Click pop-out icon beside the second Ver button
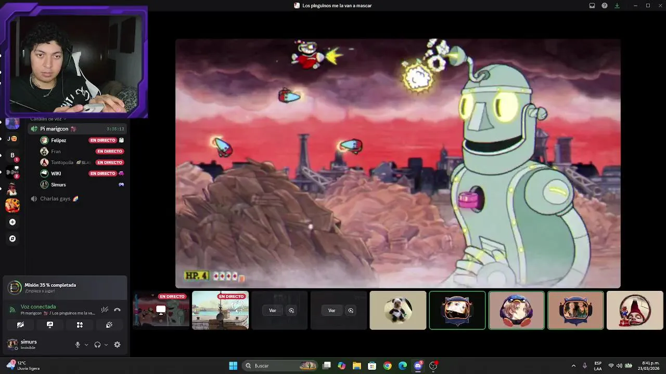The width and height of the screenshot is (666, 374). tap(351, 311)
